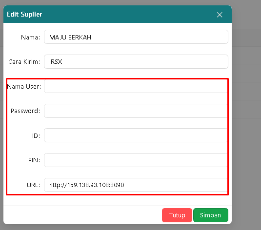Close the Edit Suplier dialog with X

point(220,15)
